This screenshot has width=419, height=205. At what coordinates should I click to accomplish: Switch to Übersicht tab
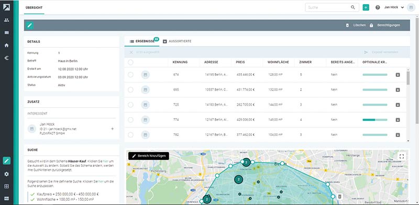click(34, 8)
